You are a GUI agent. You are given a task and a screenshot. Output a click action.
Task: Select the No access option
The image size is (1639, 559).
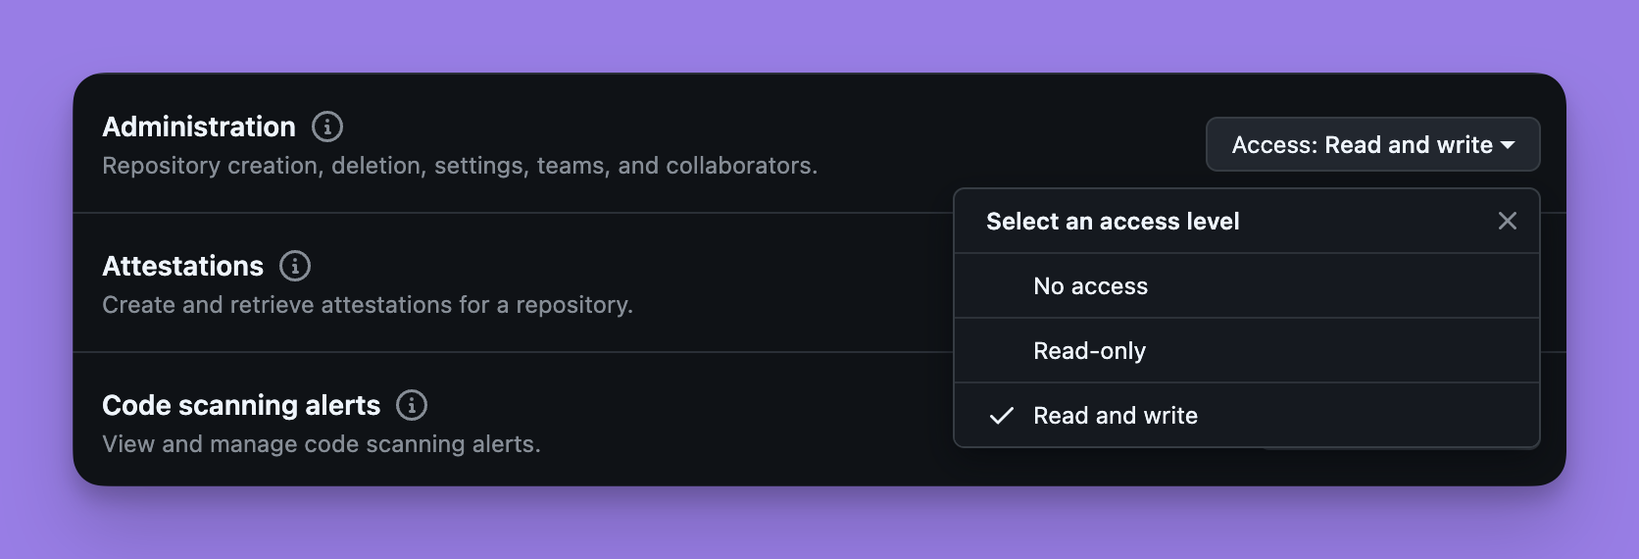(x=1247, y=286)
